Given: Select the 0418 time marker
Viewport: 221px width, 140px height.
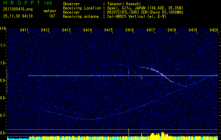Looking at the screenshot, I should pos(172,30).
